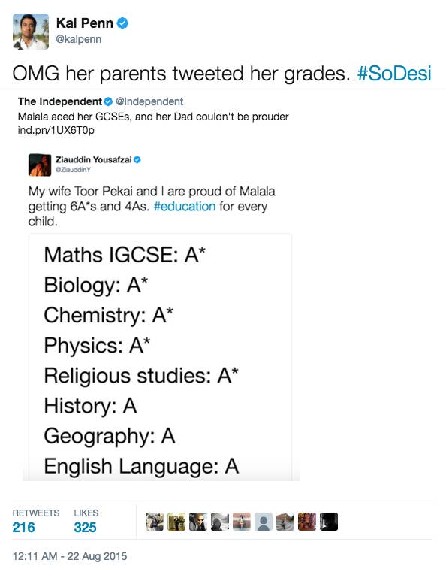Open the #SoDesi hashtag

pos(394,74)
